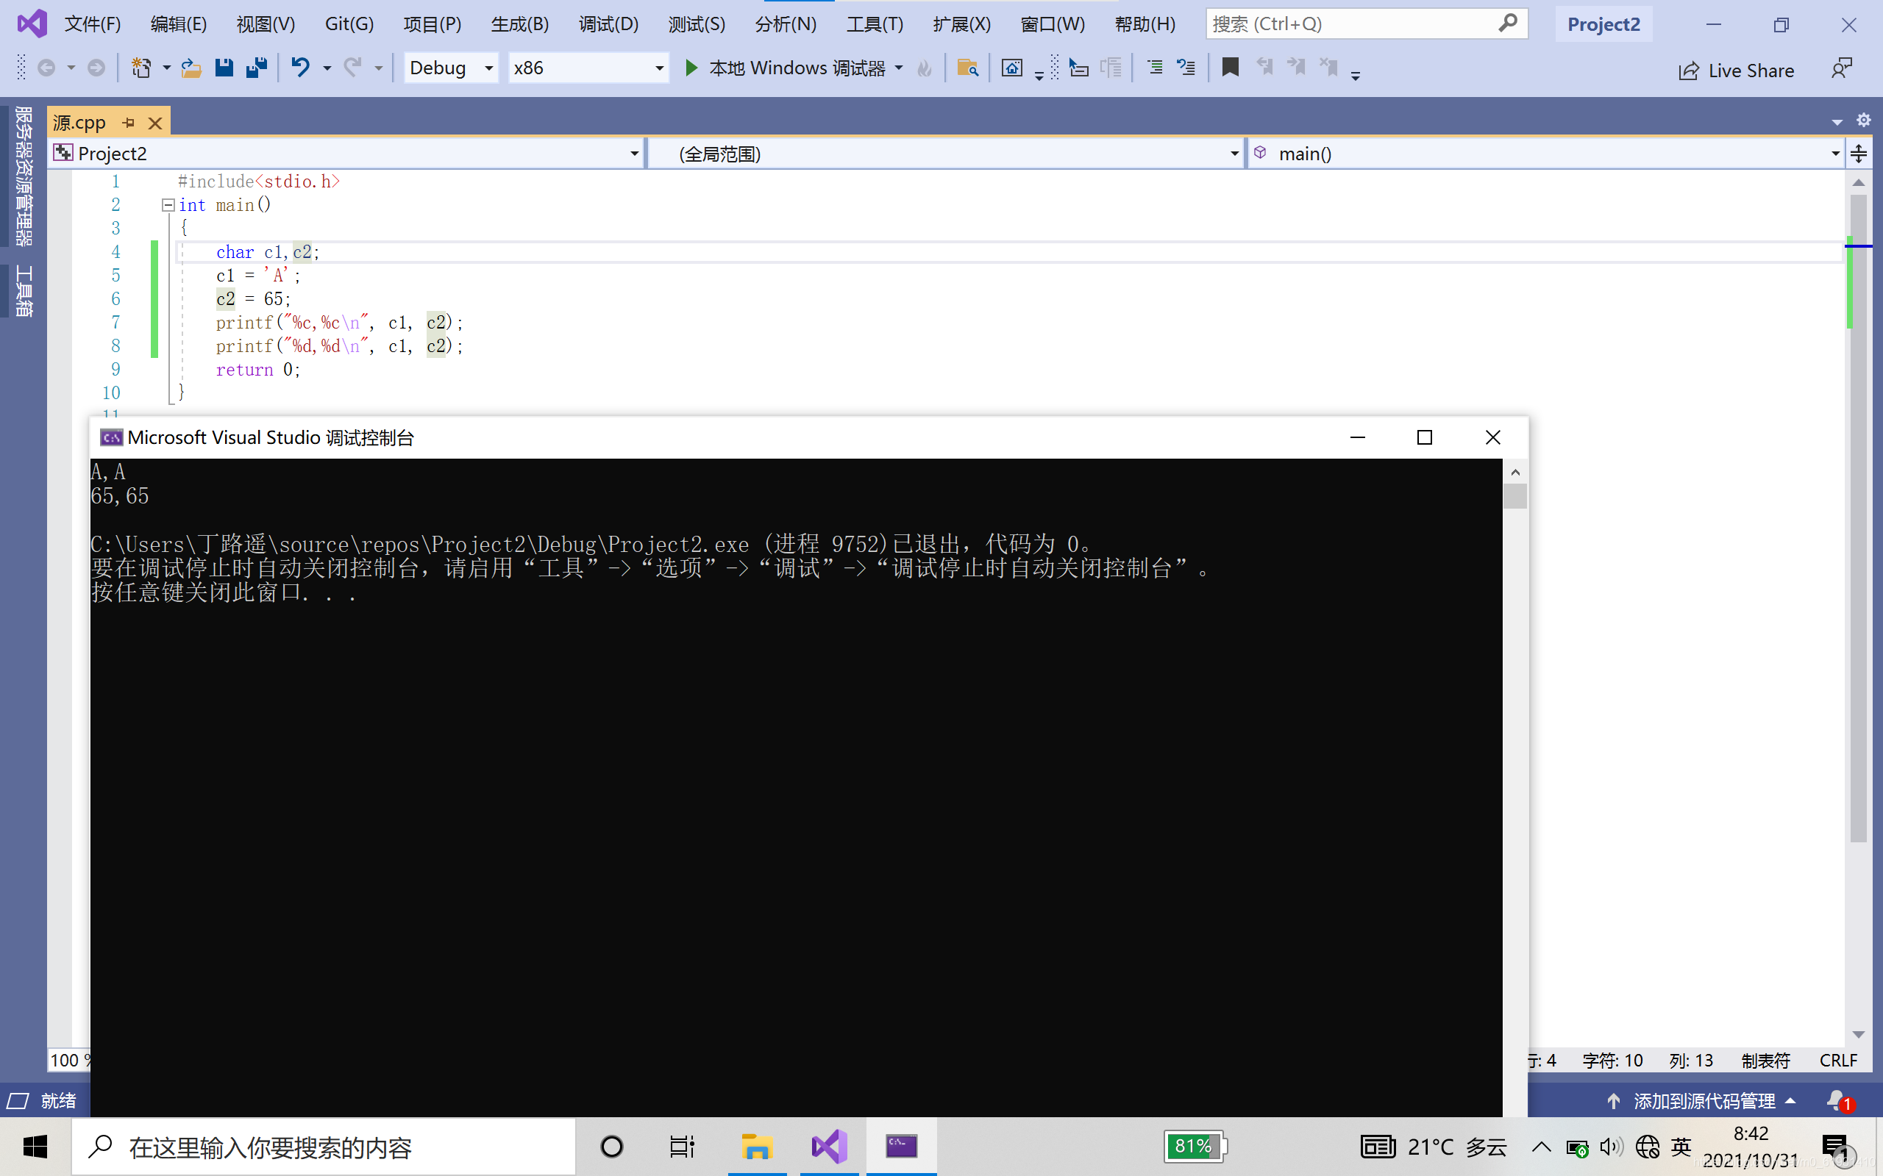Click the Project2 solution name button
The width and height of the screenshot is (1883, 1176).
point(1603,24)
